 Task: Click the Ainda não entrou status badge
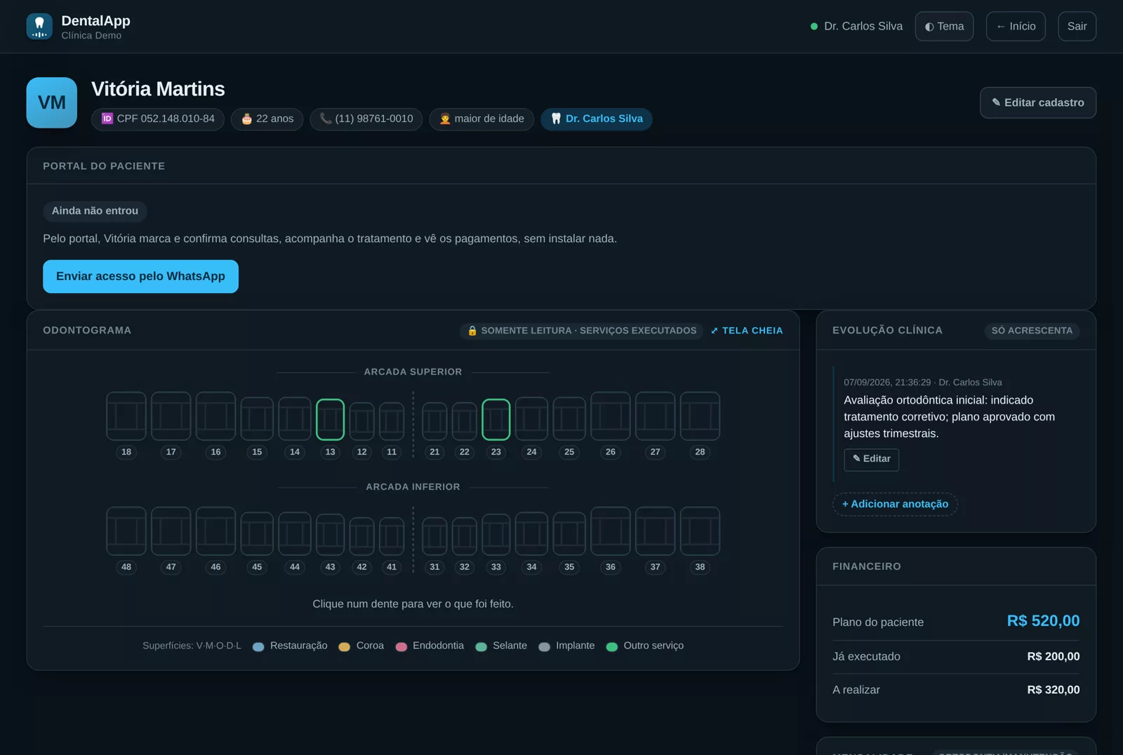(x=95, y=211)
